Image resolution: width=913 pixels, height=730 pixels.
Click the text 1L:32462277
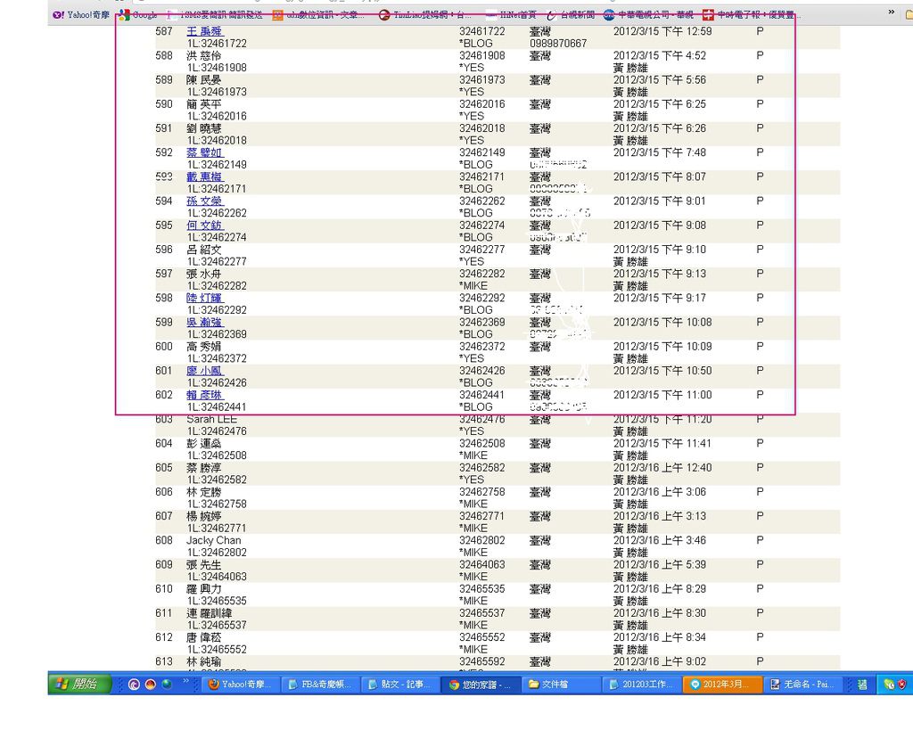(217, 262)
